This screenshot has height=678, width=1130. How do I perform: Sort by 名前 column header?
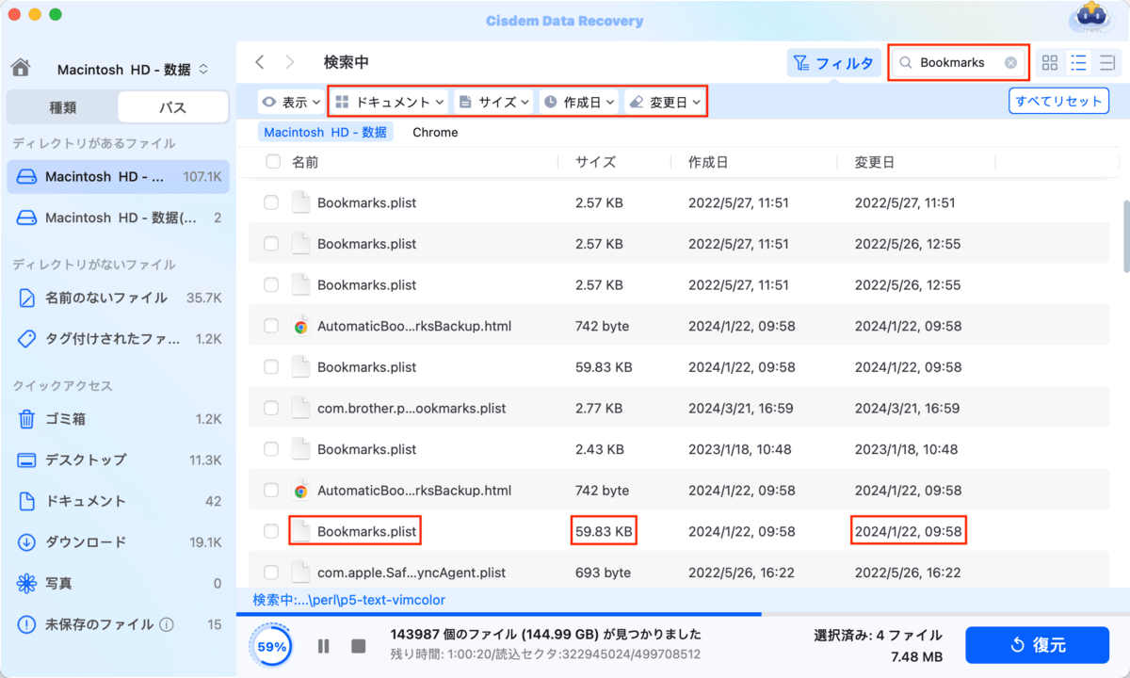pyautogui.click(x=305, y=162)
